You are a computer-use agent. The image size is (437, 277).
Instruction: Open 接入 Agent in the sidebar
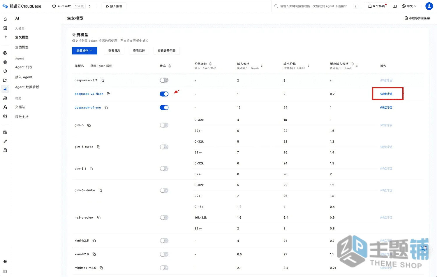[x=24, y=77]
